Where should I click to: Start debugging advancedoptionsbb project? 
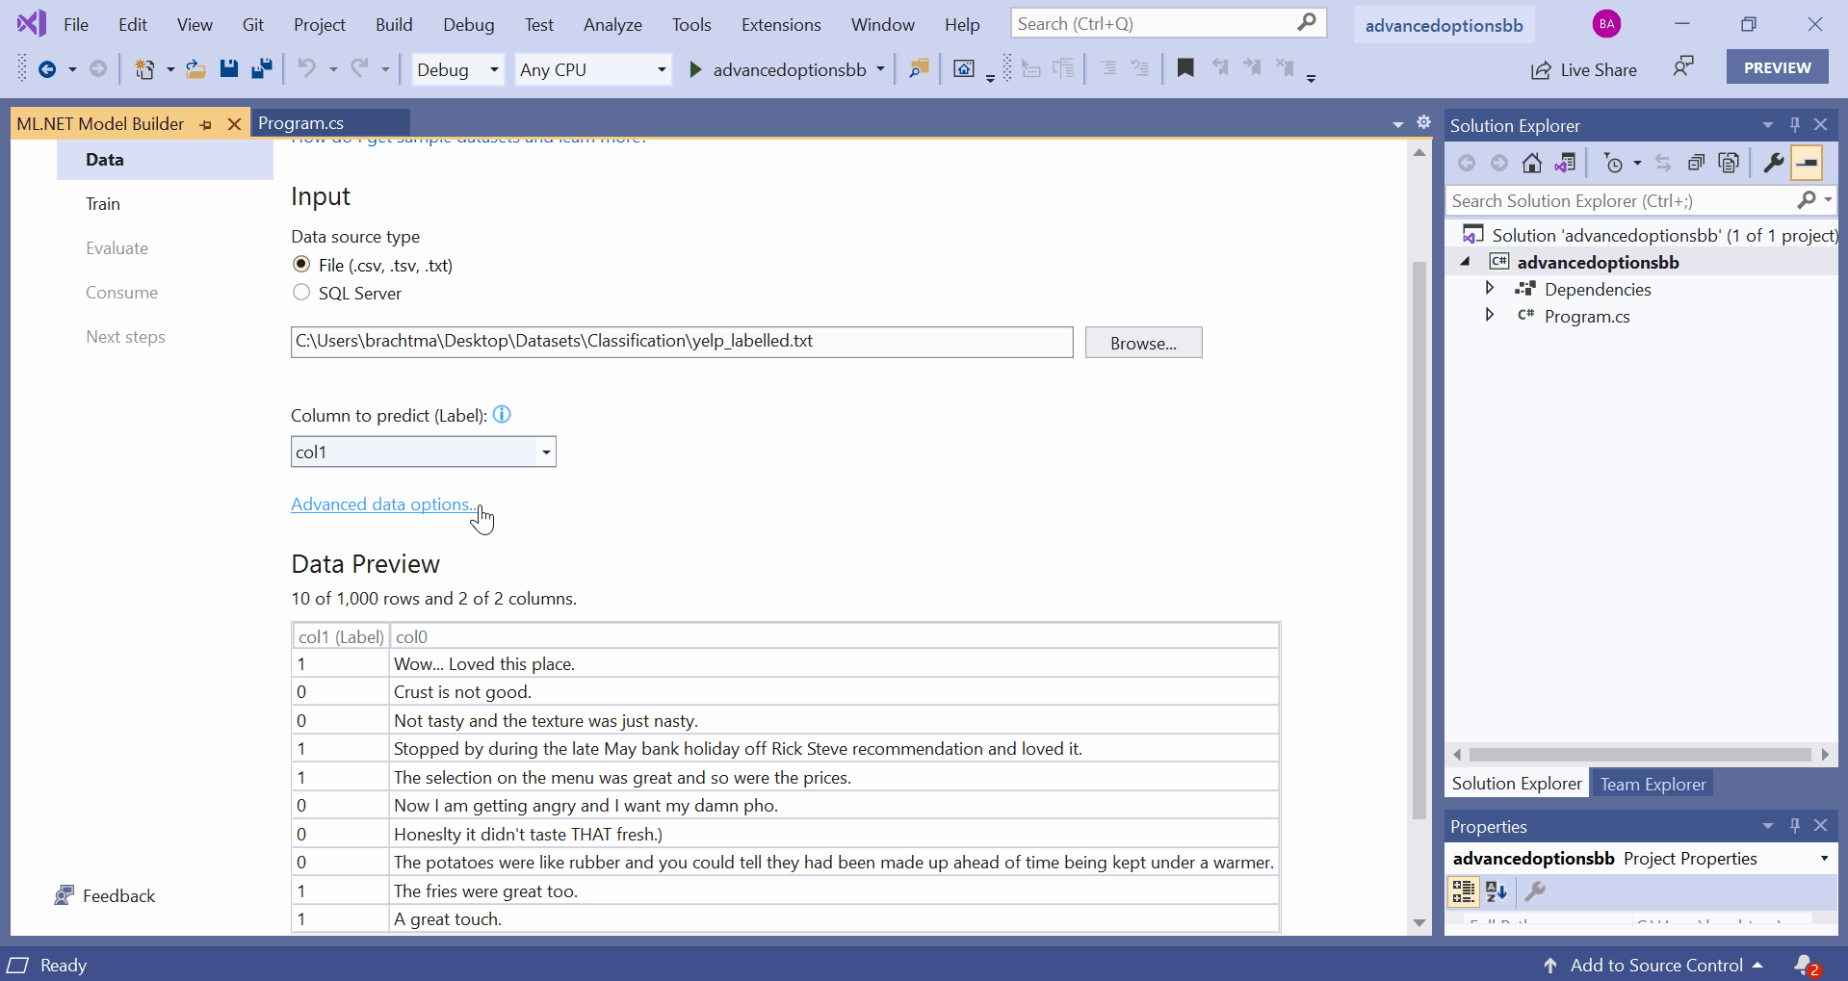695,68
